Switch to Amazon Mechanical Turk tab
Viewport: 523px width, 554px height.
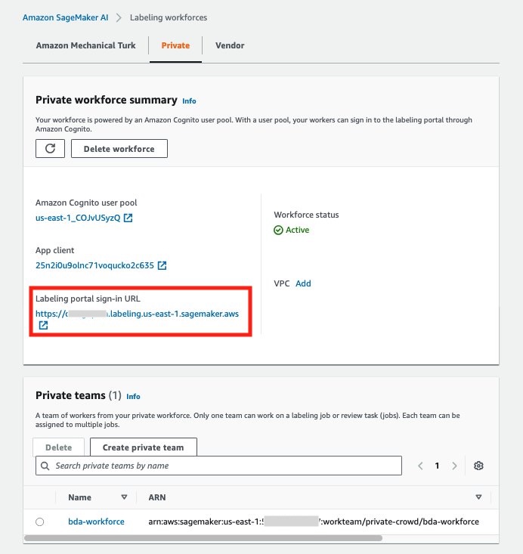(86, 45)
